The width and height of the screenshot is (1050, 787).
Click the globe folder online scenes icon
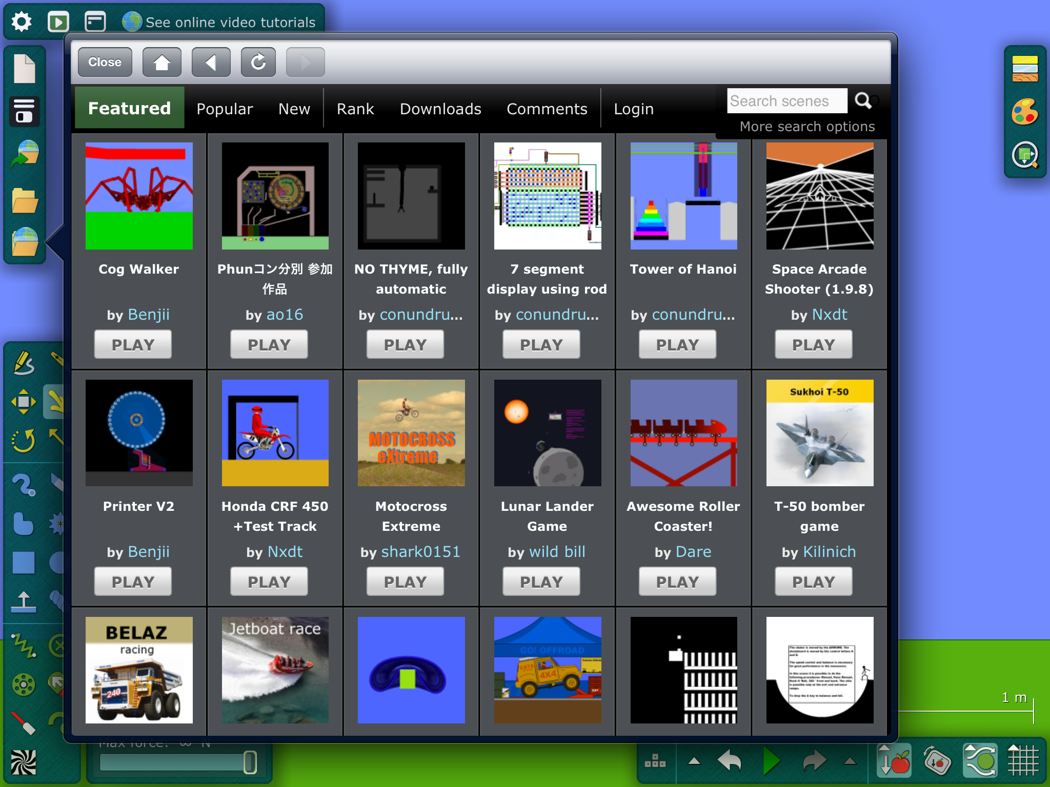tap(24, 242)
